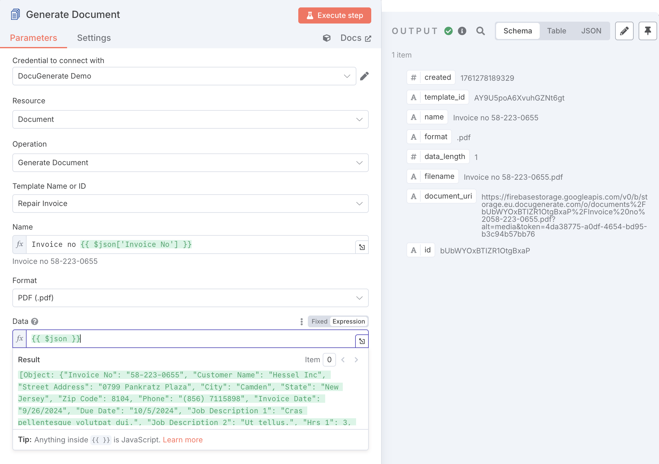Viewport: 659px width, 464px height.
Task: Open the output search magnifier
Action: pos(480,31)
